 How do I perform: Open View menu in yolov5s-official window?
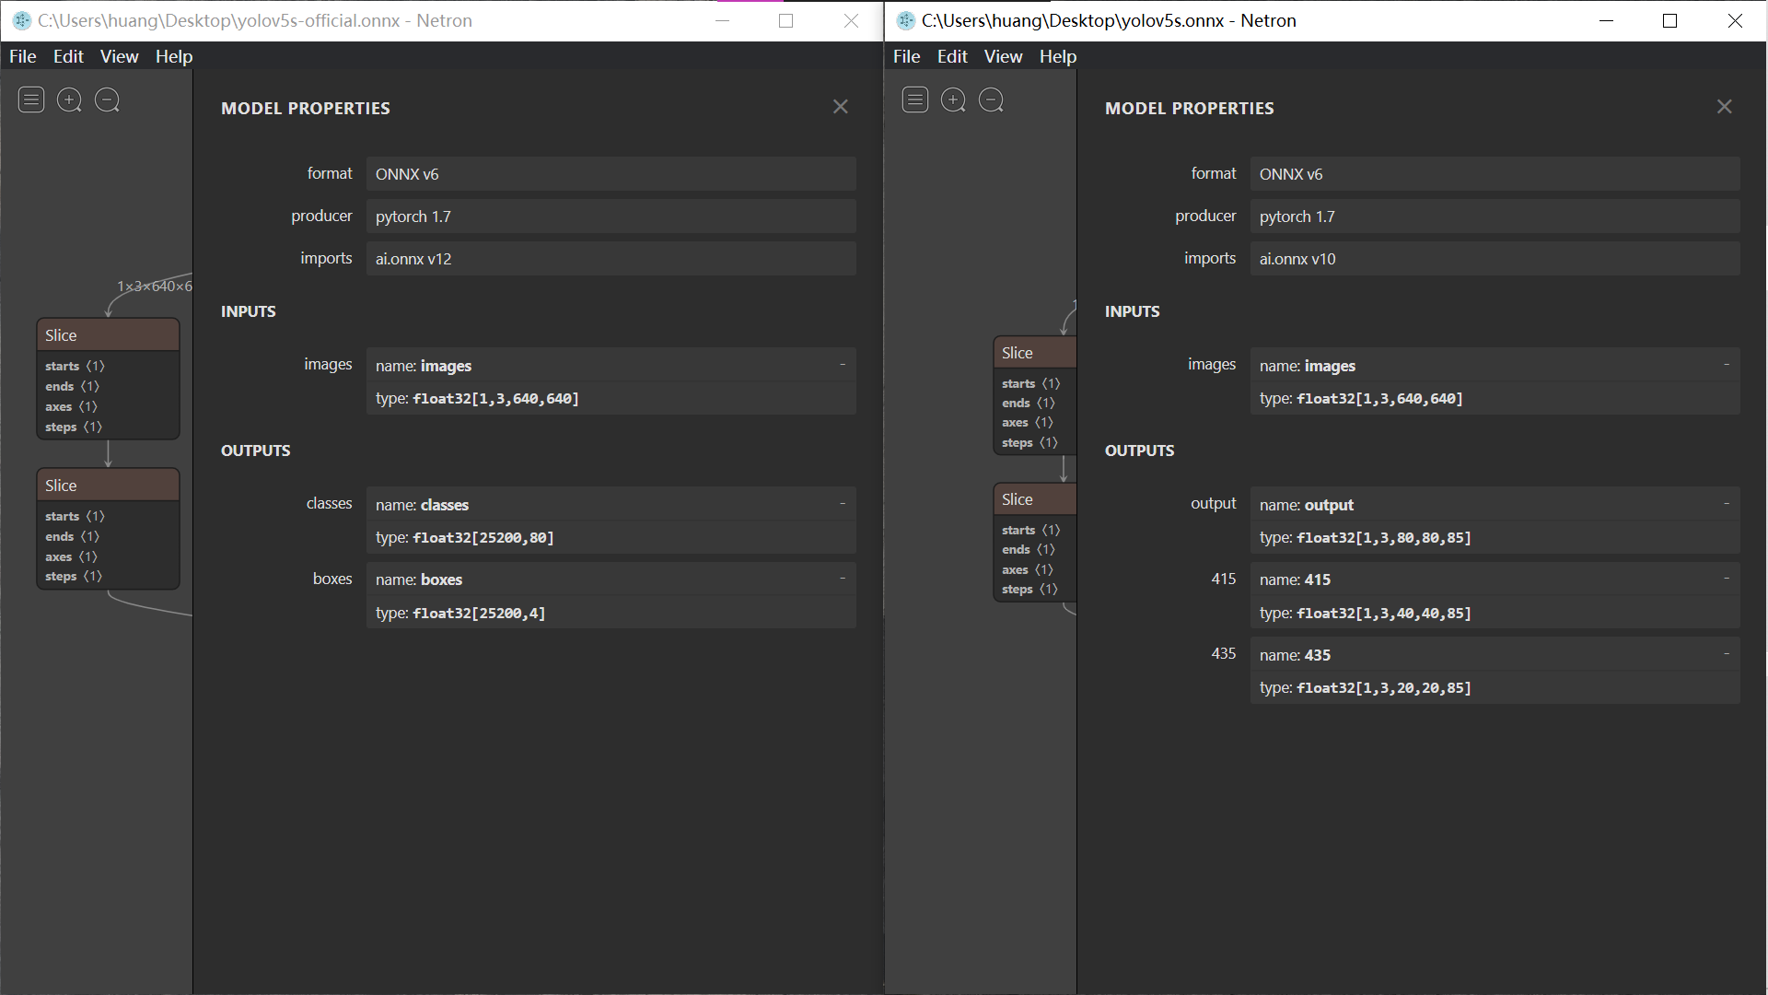tap(120, 56)
